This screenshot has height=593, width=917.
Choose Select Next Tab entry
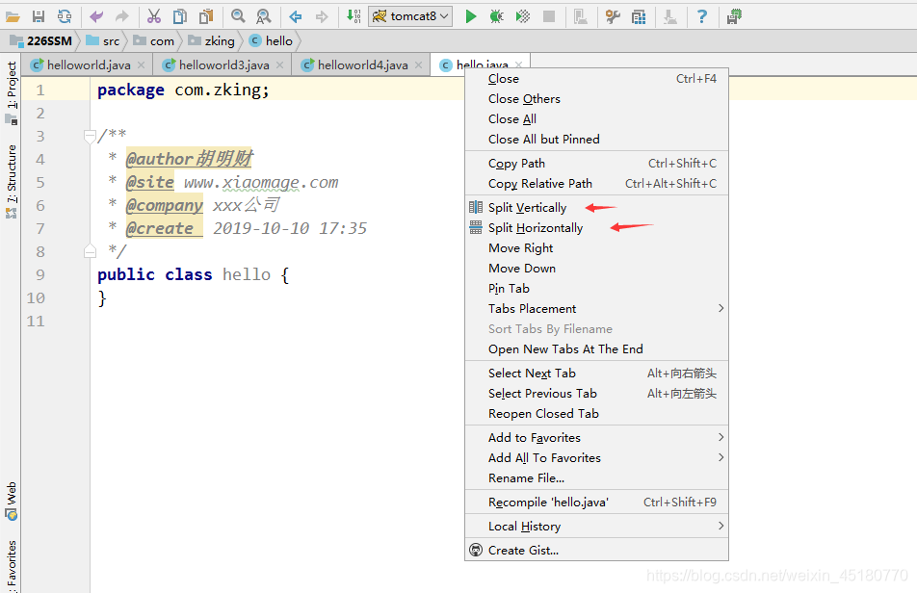pyautogui.click(x=596, y=374)
